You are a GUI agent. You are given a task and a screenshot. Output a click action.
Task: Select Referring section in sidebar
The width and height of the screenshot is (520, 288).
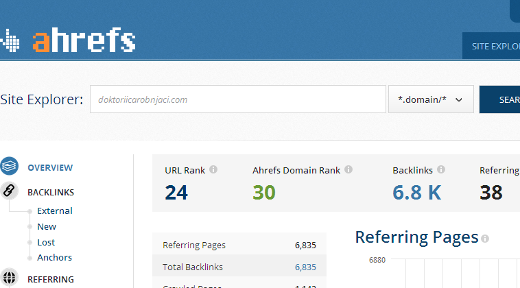point(51,279)
